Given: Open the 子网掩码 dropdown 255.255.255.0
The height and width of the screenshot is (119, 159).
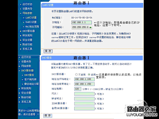Looking at the screenshot, I should [82, 27].
